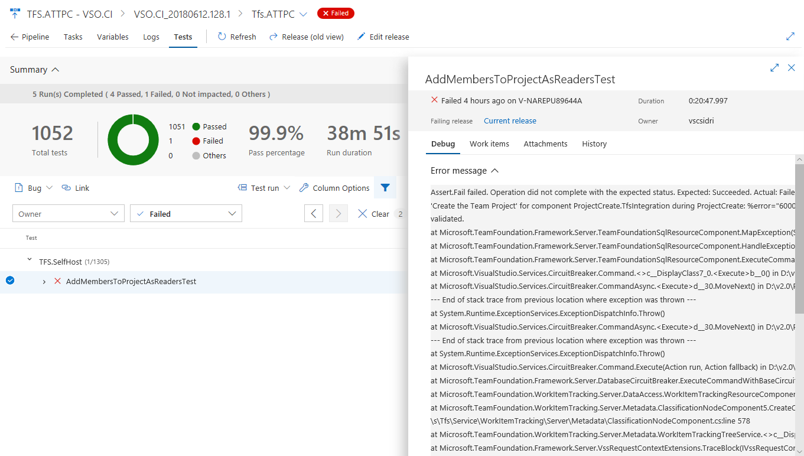Open Current release link
Viewport: 804px width, 456px height.
pyautogui.click(x=510, y=120)
